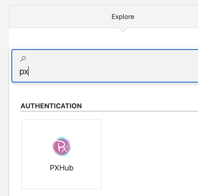Focus the search field containing "px"
The image size is (198, 196).
coord(105,66)
